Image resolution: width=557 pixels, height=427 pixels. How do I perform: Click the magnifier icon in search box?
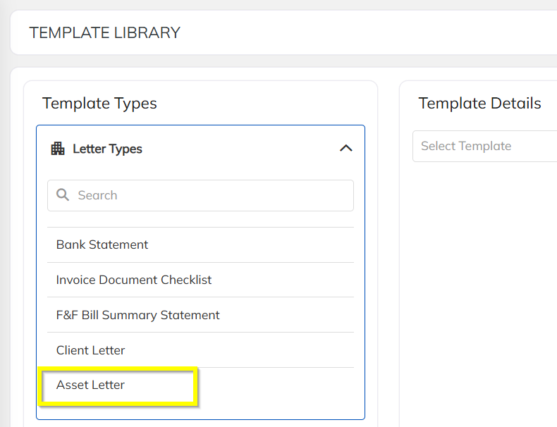[63, 195]
